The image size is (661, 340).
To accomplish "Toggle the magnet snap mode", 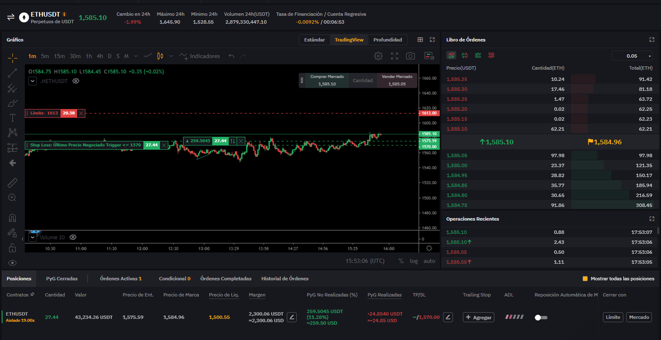I will [x=12, y=217].
